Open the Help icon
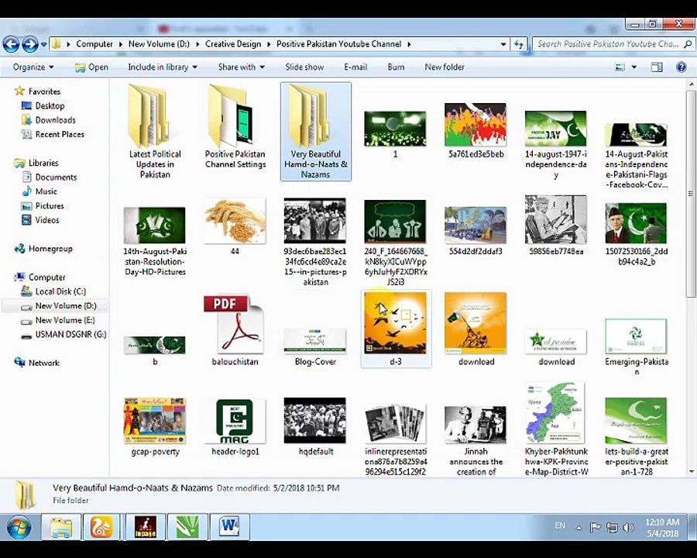The image size is (697, 558). point(681,67)
